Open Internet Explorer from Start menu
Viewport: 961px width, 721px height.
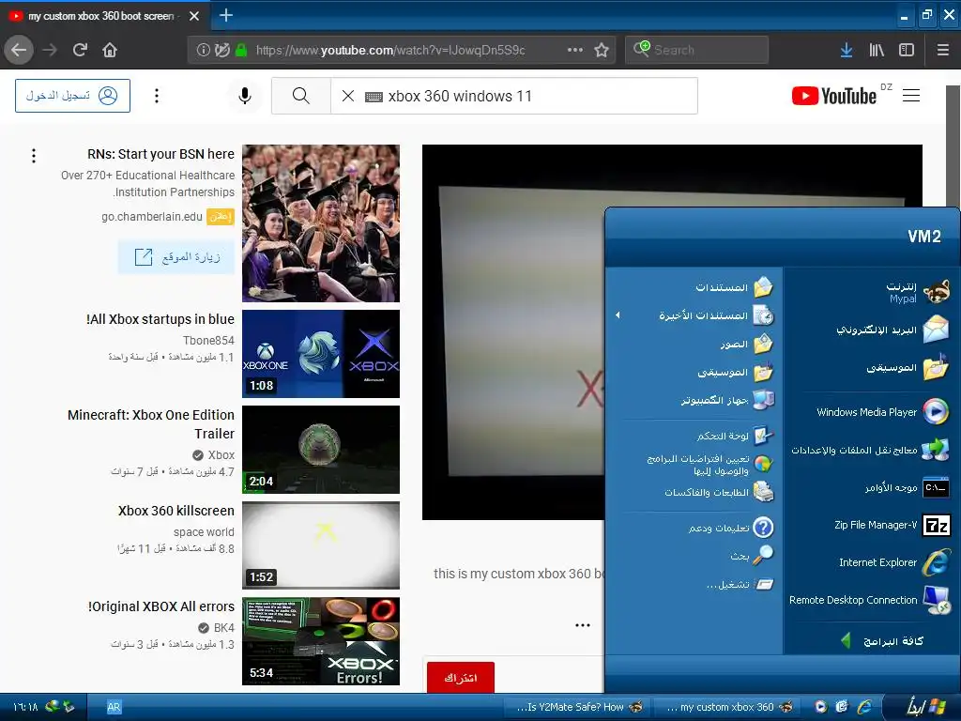[894, 562]
